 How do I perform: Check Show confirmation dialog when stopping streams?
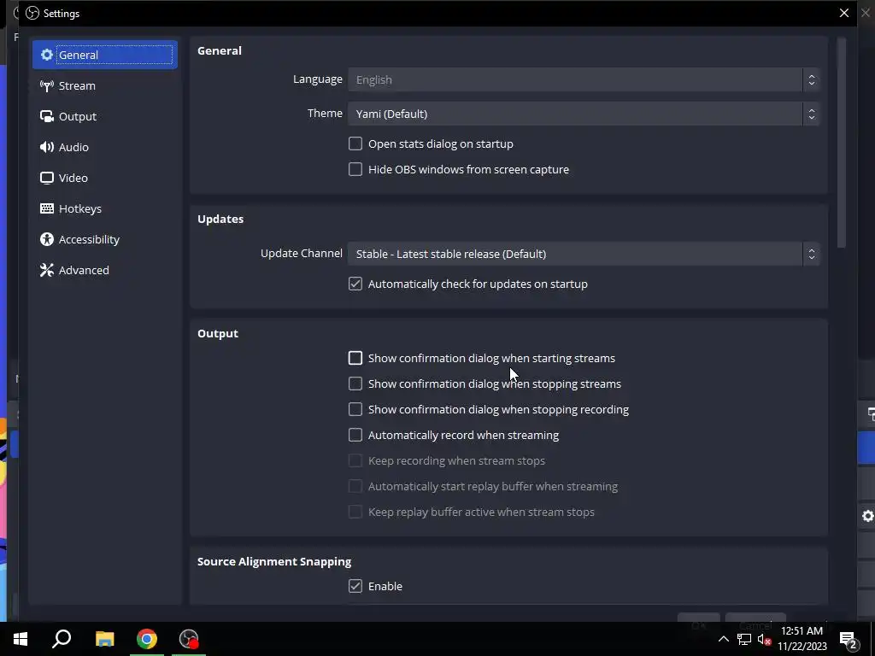355,384
